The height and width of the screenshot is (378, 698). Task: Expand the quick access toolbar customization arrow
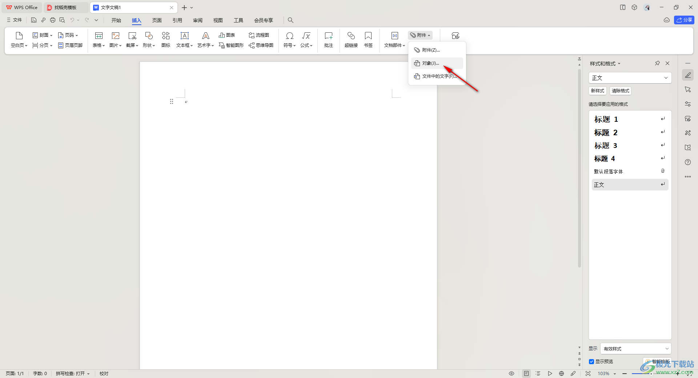point(96,20)
